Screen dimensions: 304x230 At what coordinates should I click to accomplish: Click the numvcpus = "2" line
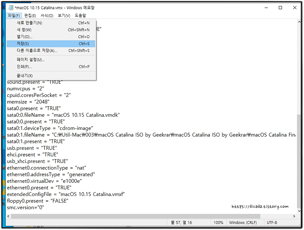click(x=26, y=89)
